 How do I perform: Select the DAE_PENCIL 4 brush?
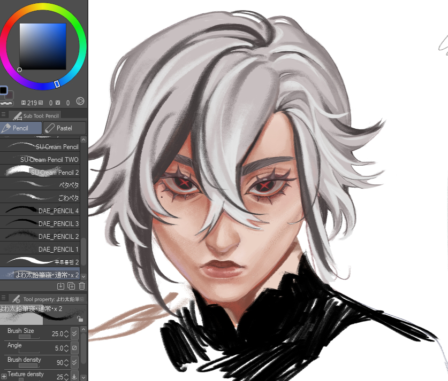point(42,211)
